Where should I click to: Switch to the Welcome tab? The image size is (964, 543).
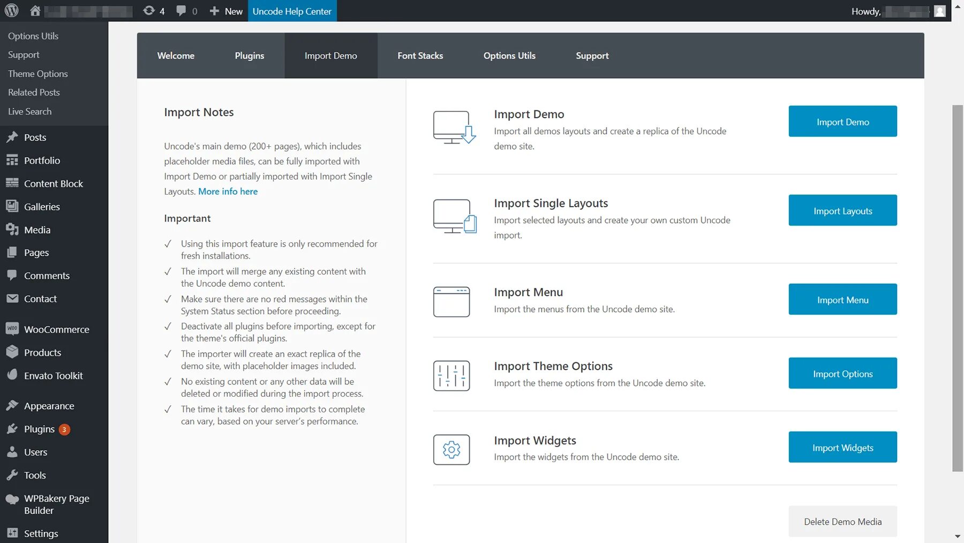pos(176,56)
